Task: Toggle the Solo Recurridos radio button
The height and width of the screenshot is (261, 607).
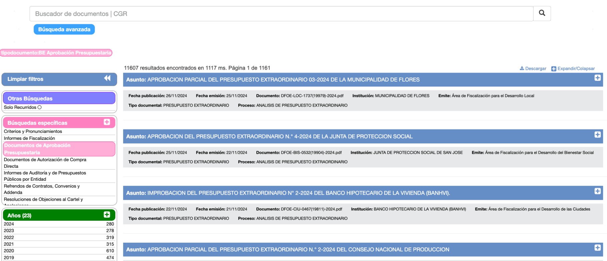Action: tap(40, 107)
